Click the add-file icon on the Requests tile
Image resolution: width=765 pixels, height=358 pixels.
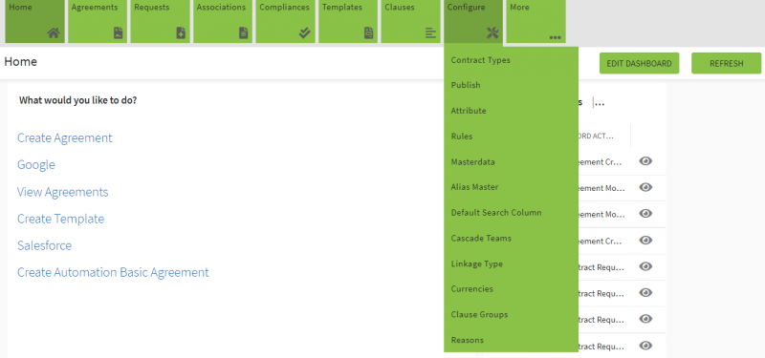[181, 32]
